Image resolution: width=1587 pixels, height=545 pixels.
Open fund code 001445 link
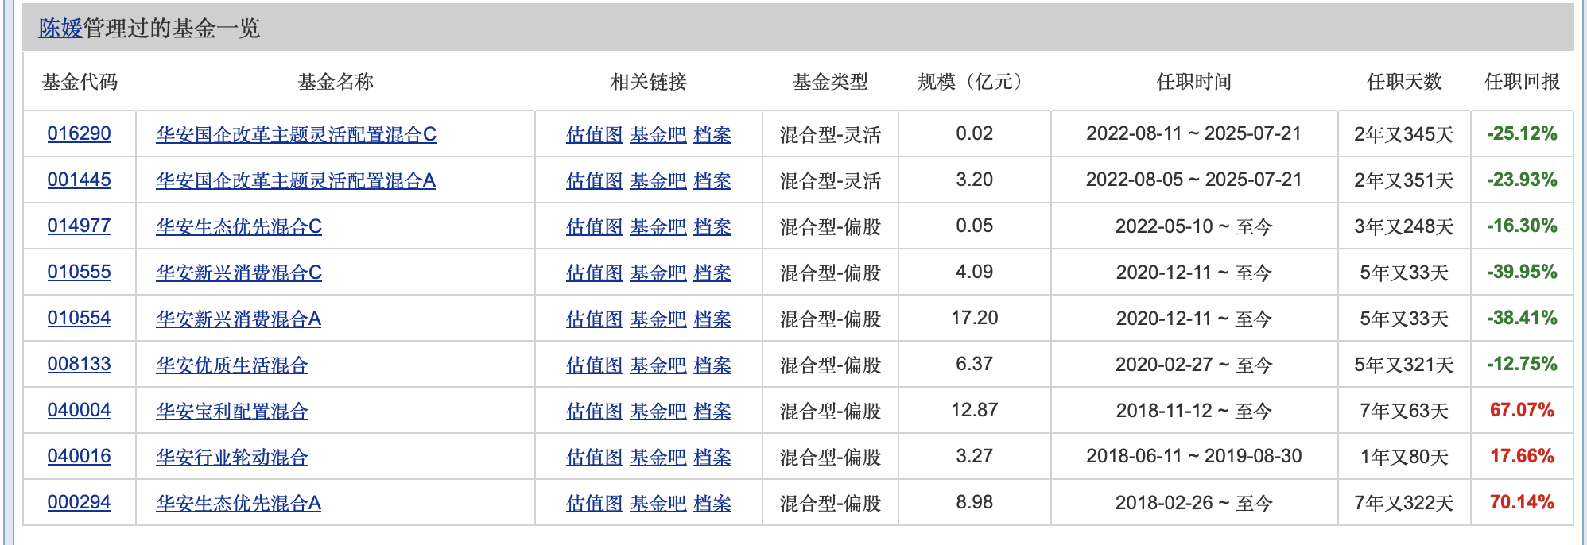(x=79, y=180)
